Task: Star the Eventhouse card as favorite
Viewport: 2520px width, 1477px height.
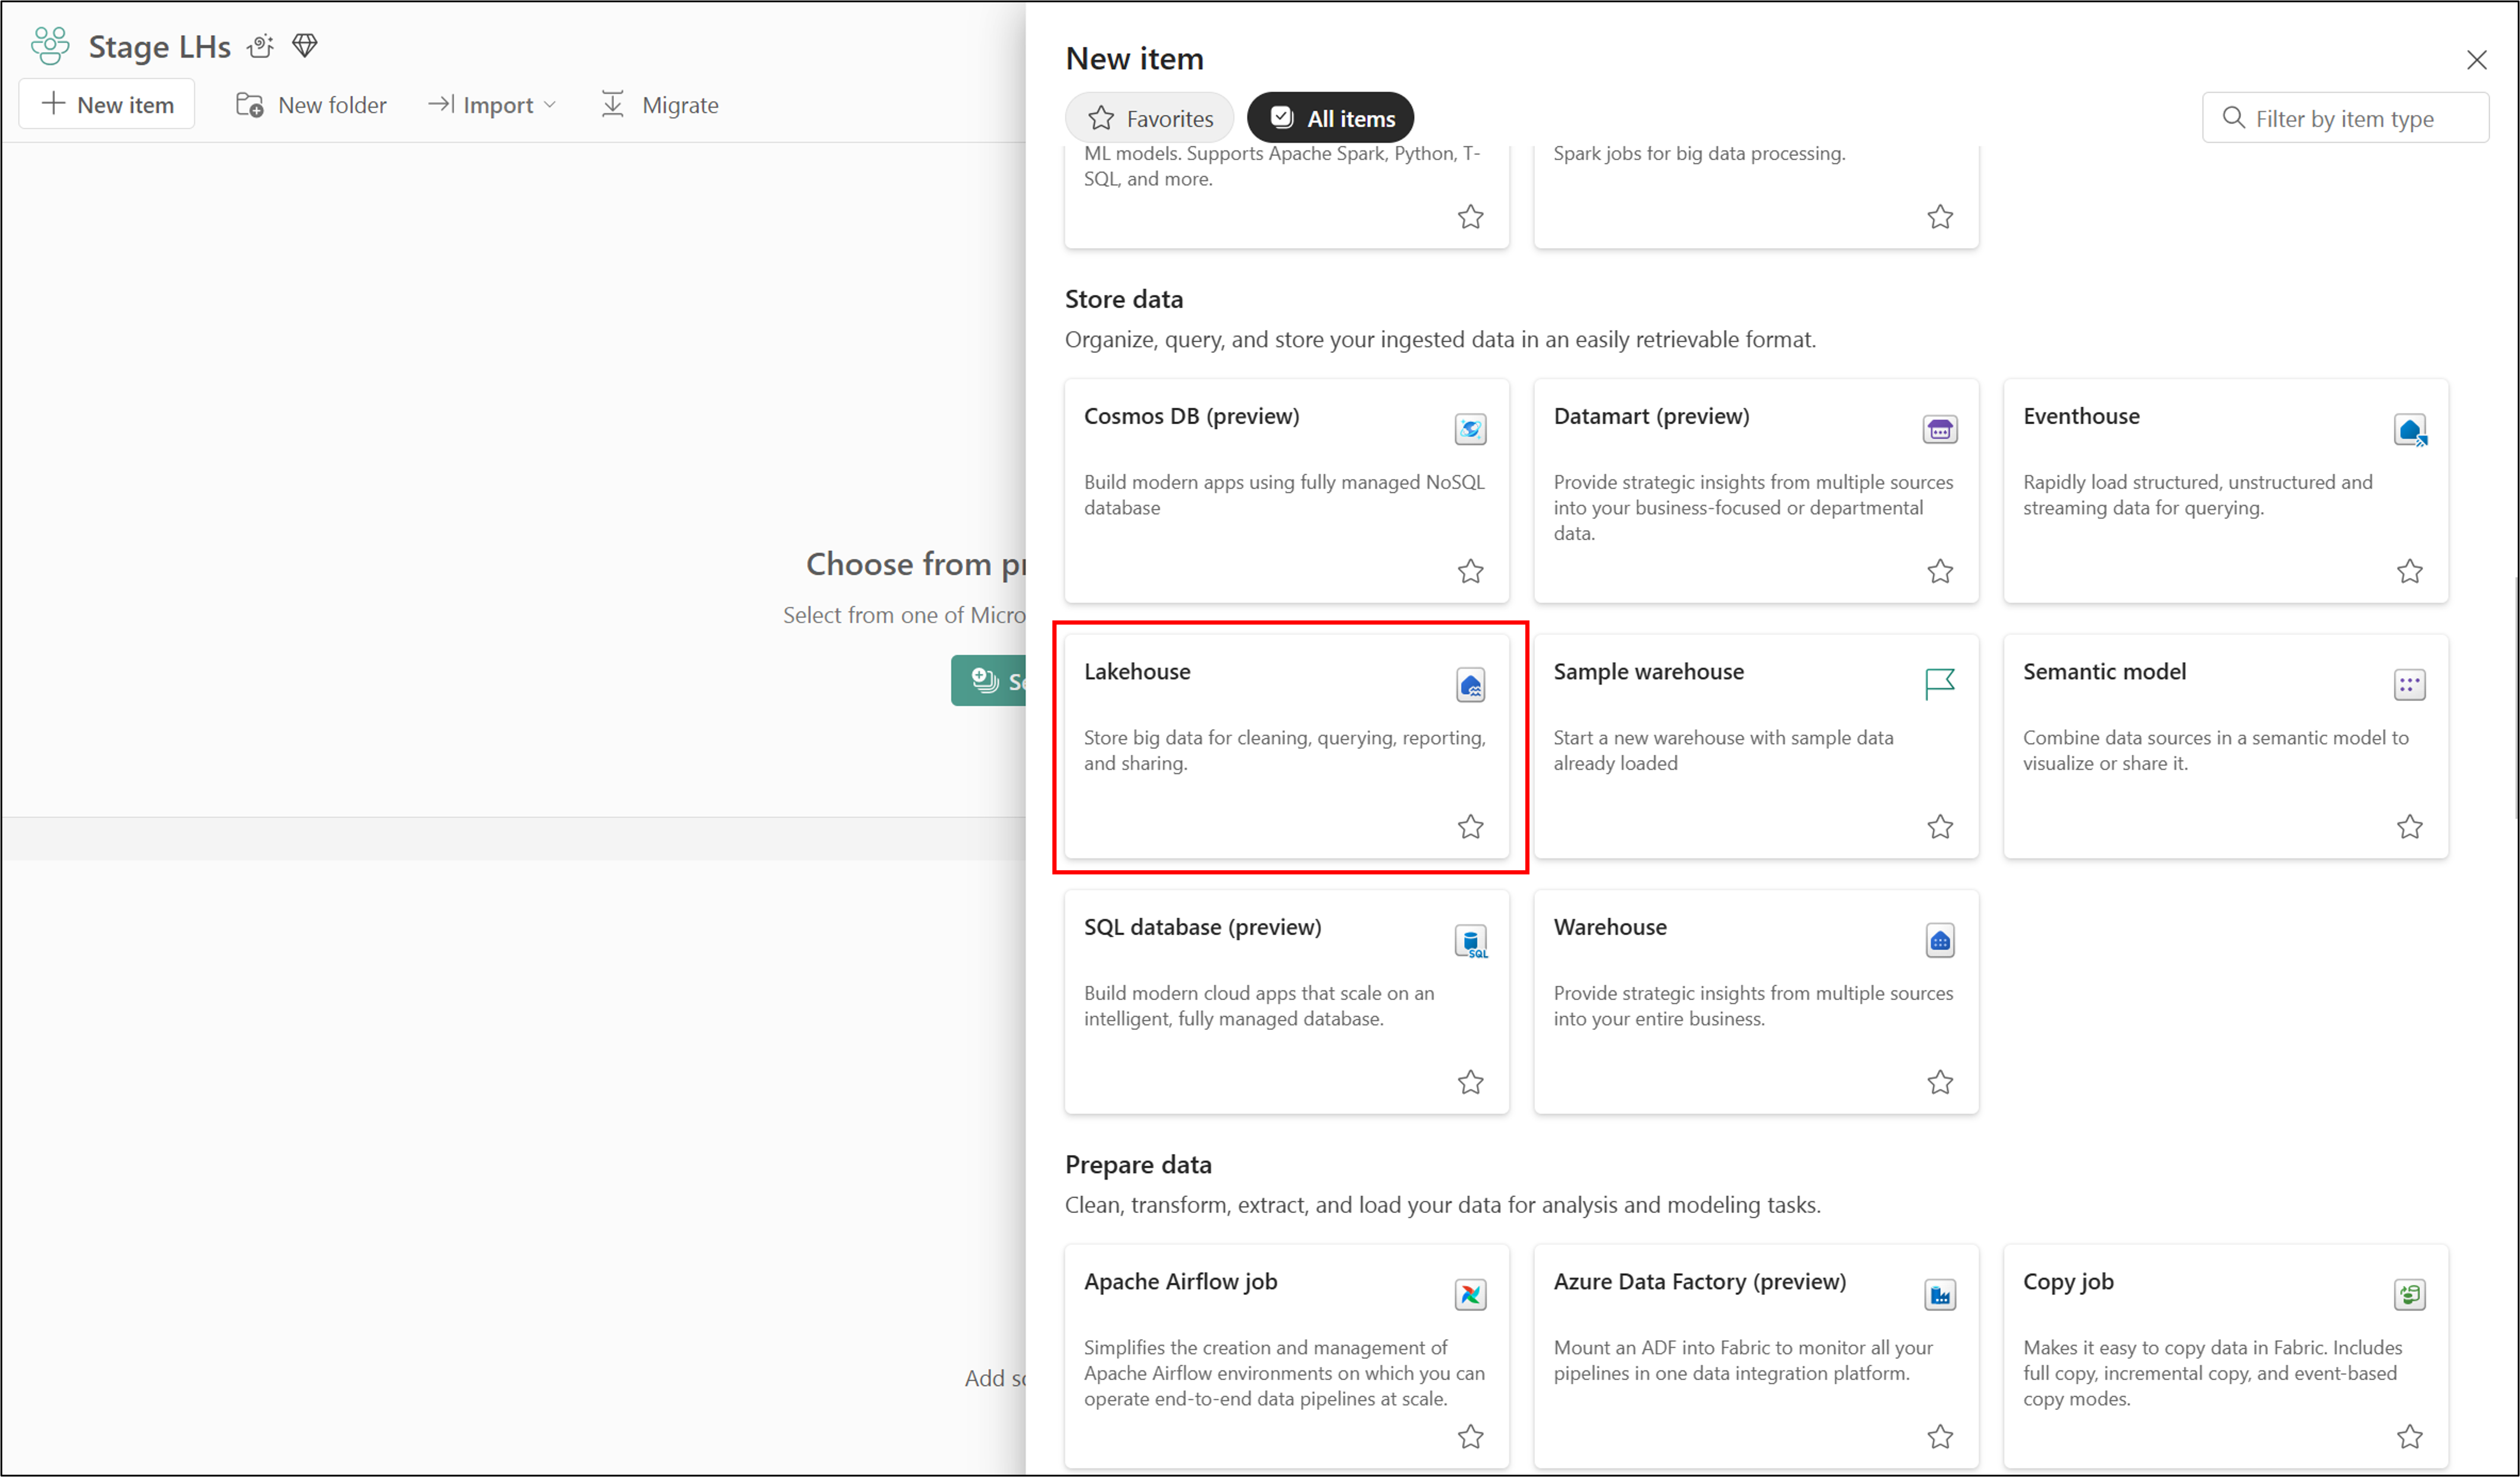Action: point(2409,571)
